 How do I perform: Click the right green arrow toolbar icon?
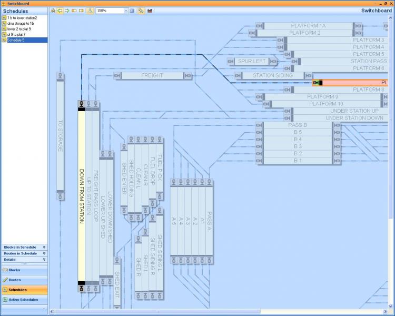pos(67,11)
